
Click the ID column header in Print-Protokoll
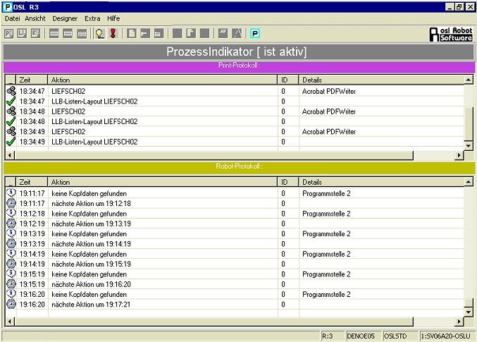(x=288, y=80)
